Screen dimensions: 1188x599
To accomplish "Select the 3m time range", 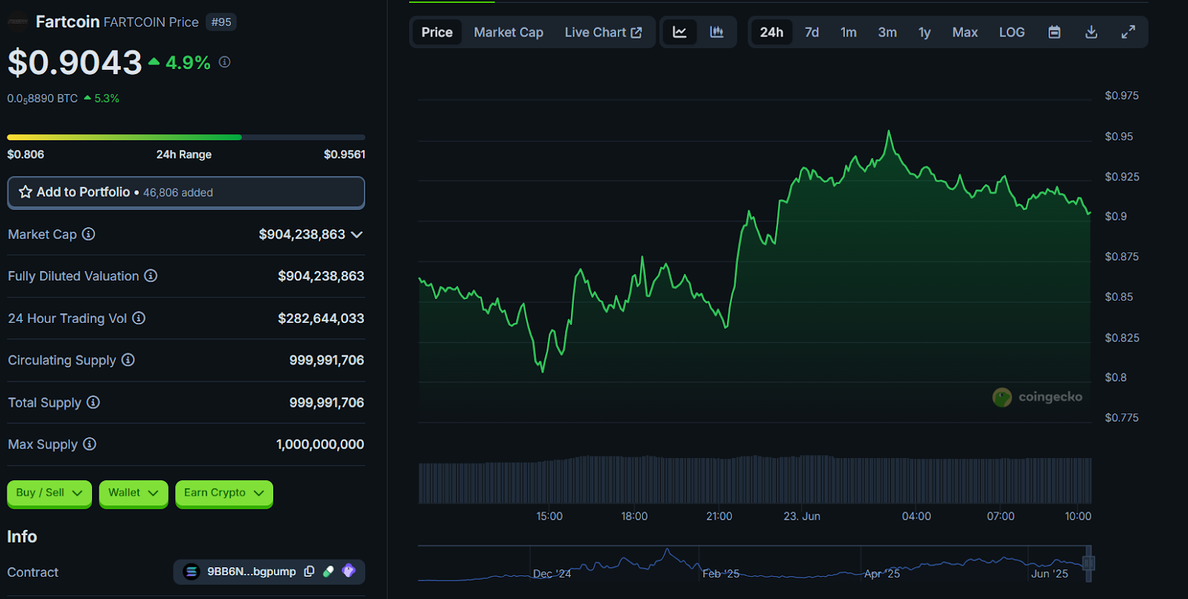I will tap(887, 32).
